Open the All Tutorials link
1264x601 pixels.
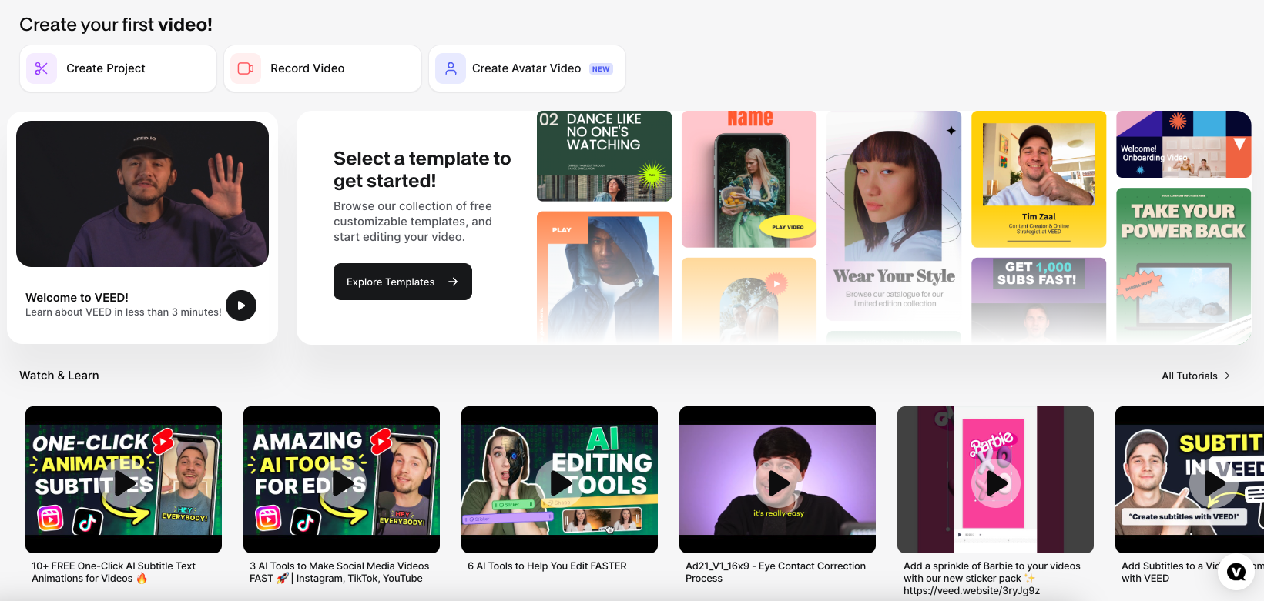pyautogui.click(x=1195, y=376)
